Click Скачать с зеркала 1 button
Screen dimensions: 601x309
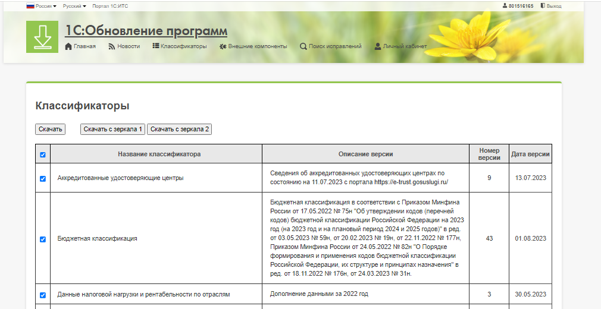click(112, 129)
